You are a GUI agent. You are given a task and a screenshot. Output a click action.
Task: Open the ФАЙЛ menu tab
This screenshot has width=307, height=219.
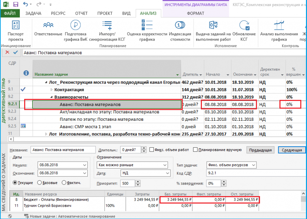(10, 13)
